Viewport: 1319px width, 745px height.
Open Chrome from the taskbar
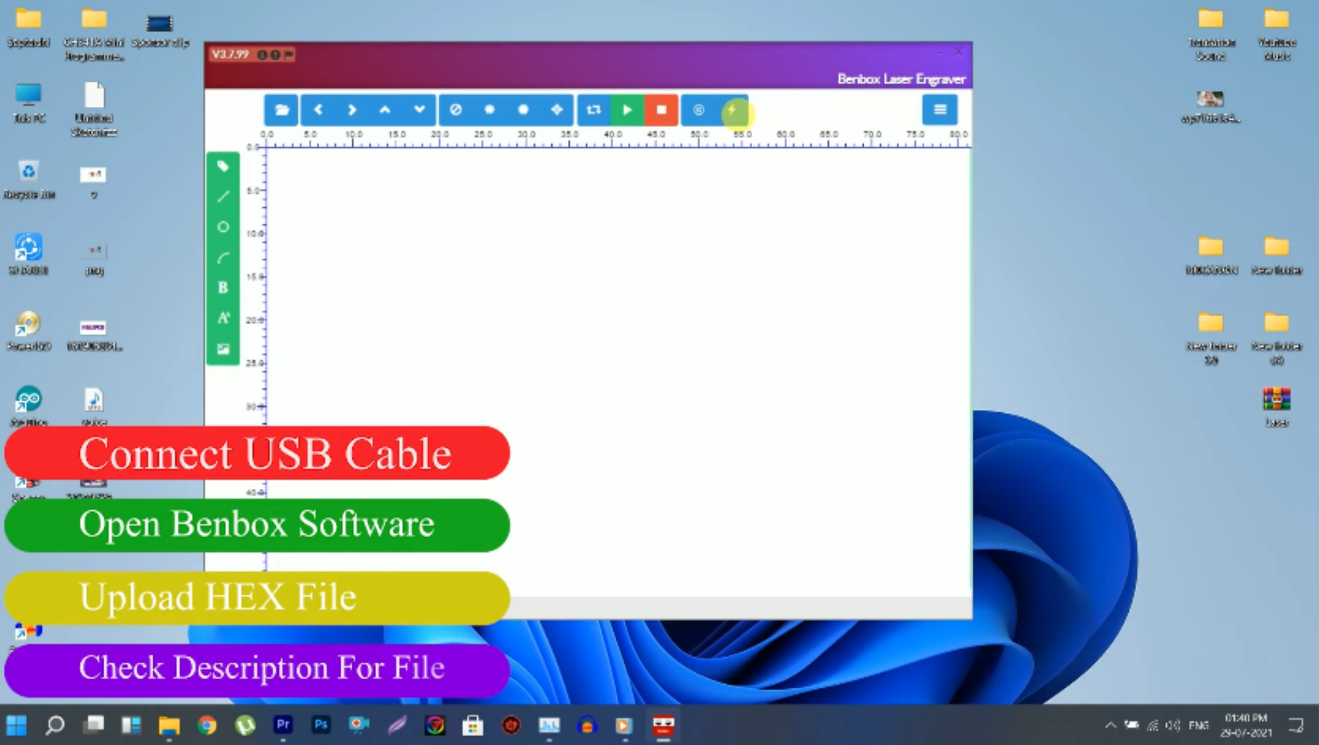[x=207, y=726]
